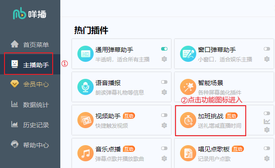Click the 历史记录 sidebar icon
Image resolution: width=275 pixels, height=168 pixels.
(x=14, y=124)
